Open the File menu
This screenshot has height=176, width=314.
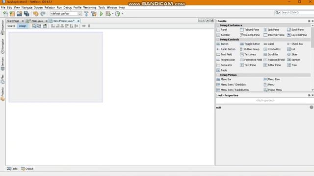pyautogui.click(x=3, y=8)
